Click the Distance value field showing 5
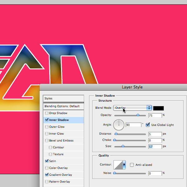The width and height of the screenshot is (187, 187). [x=155, y=134]
